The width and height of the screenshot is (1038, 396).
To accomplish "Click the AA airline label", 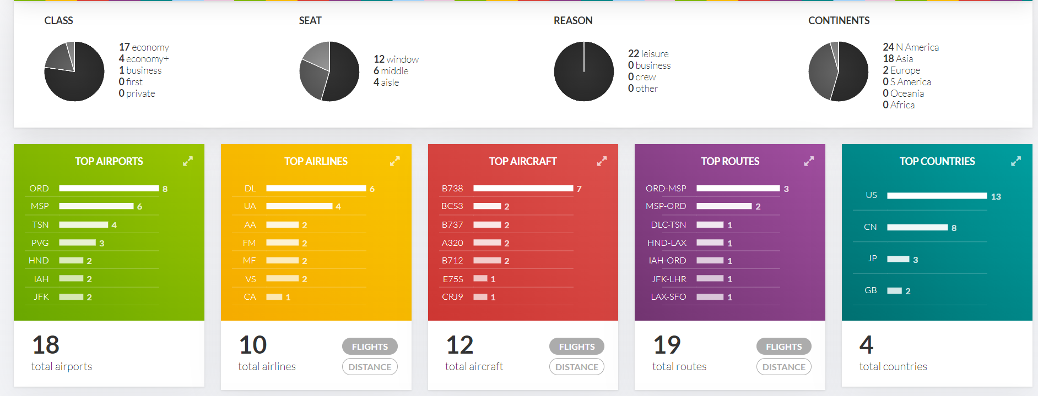I will click(250, 224).
